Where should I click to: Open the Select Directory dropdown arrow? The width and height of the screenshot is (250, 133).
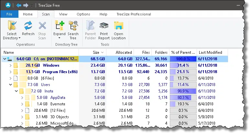coord(20,38)
